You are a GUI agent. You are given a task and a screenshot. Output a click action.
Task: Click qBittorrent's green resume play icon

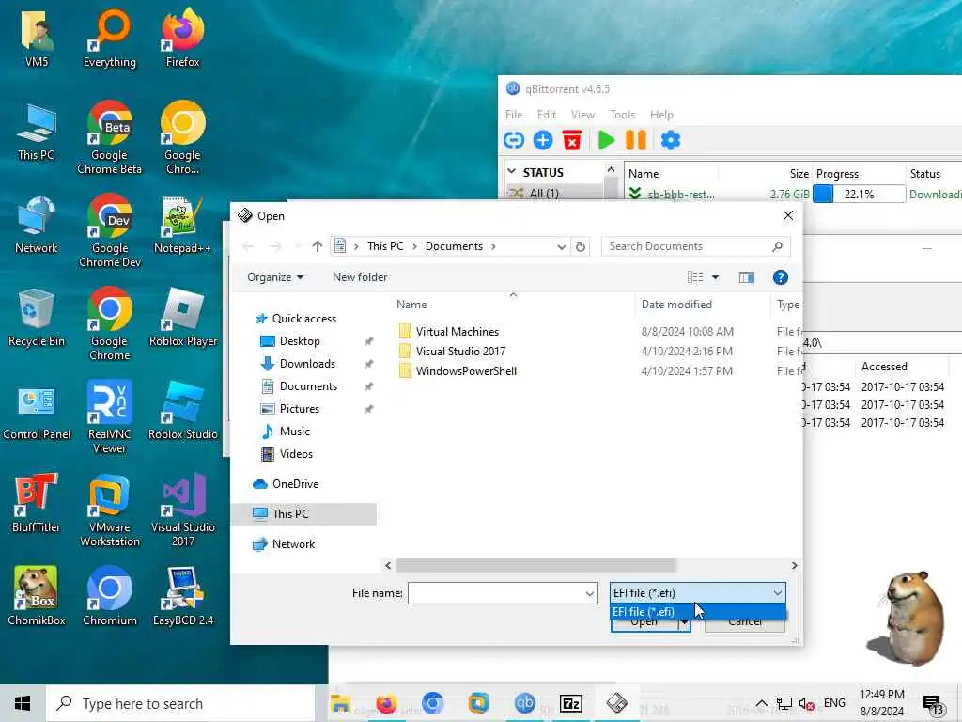tap(606, 141)
